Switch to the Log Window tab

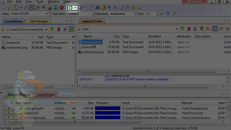click(x=46, y=94)
